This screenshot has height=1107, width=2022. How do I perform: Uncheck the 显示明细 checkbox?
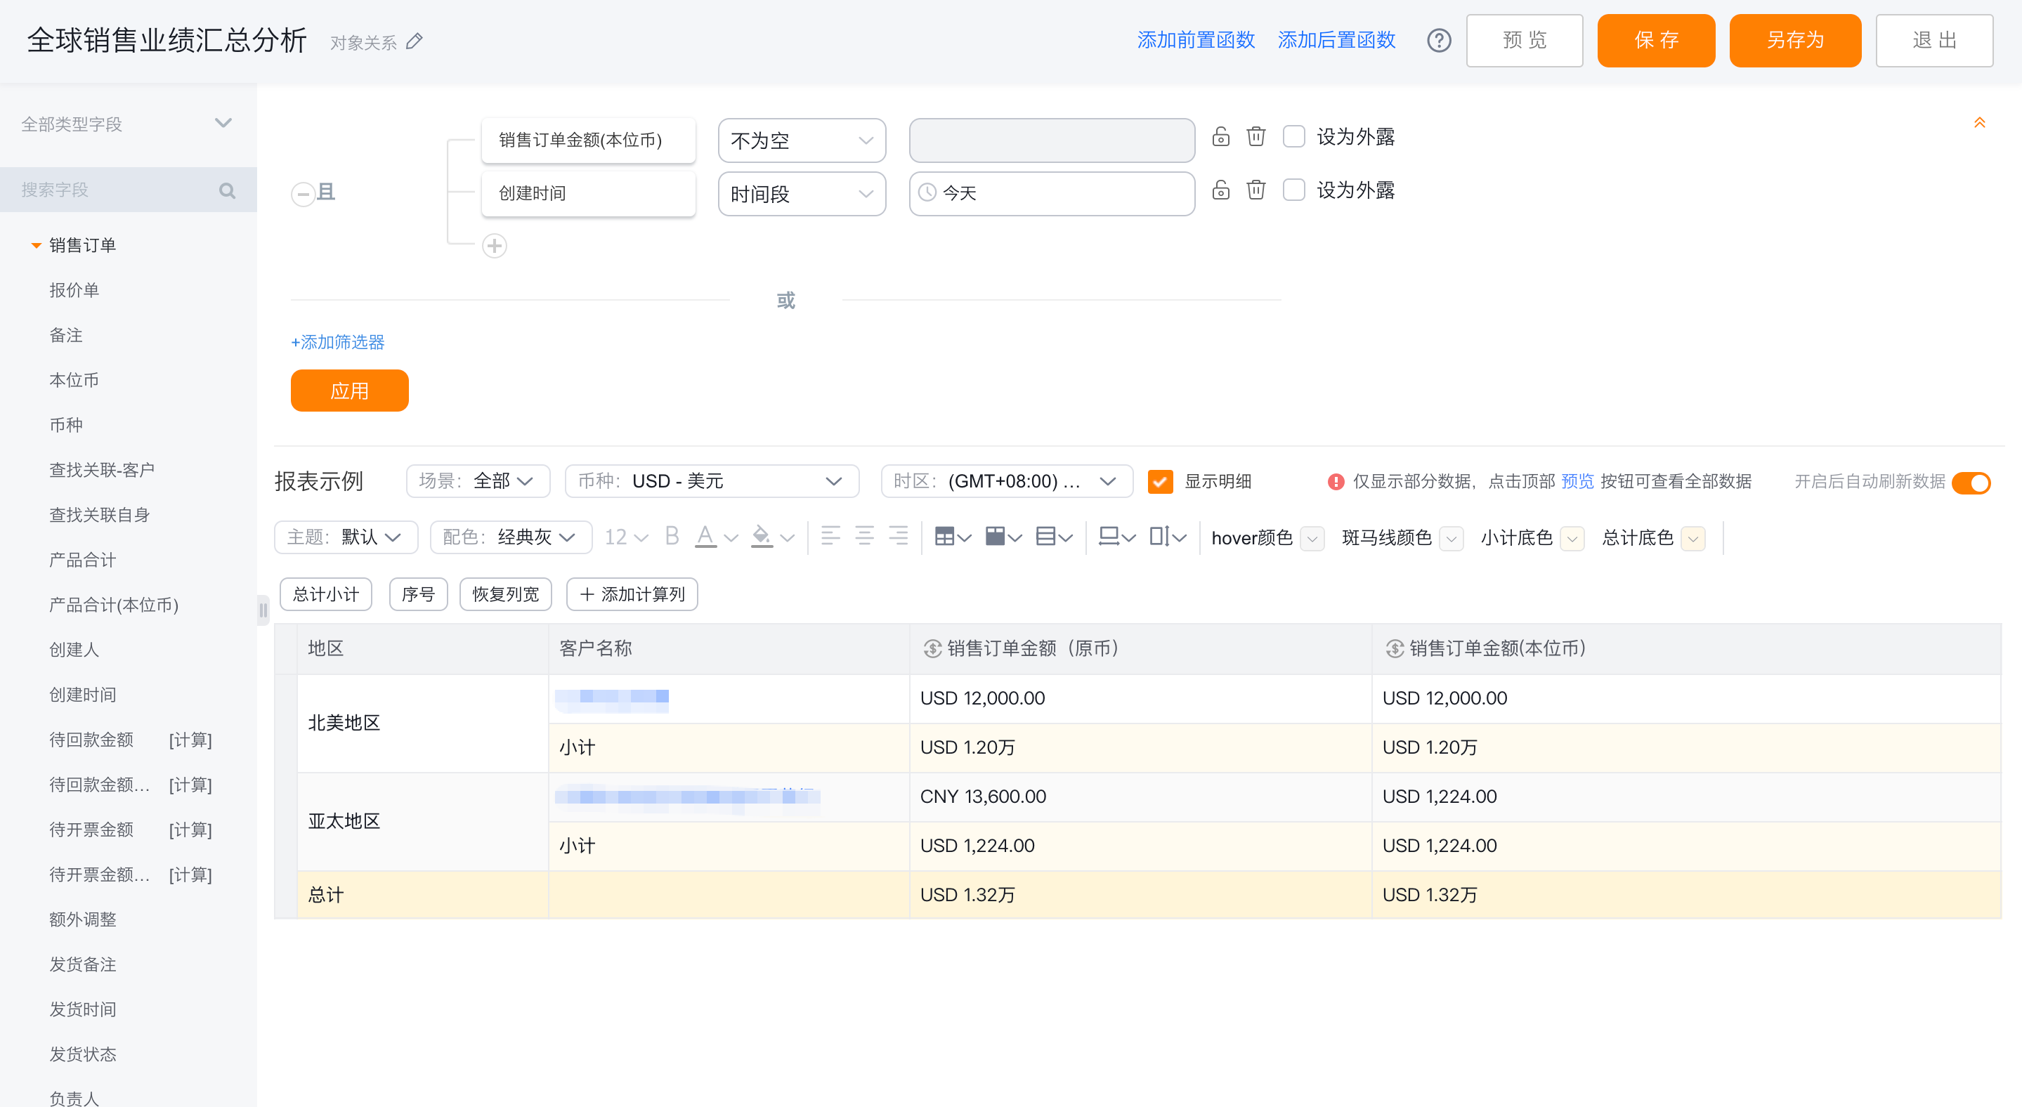click(x=1159, y=481)
